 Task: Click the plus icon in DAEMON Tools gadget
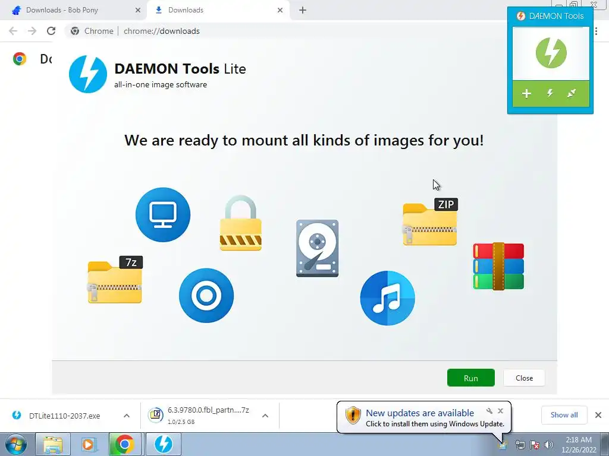tap(526, 93)
